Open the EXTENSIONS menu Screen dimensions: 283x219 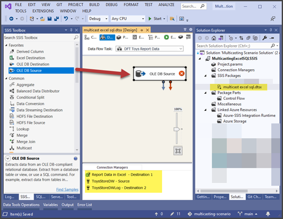pos(43,11)
